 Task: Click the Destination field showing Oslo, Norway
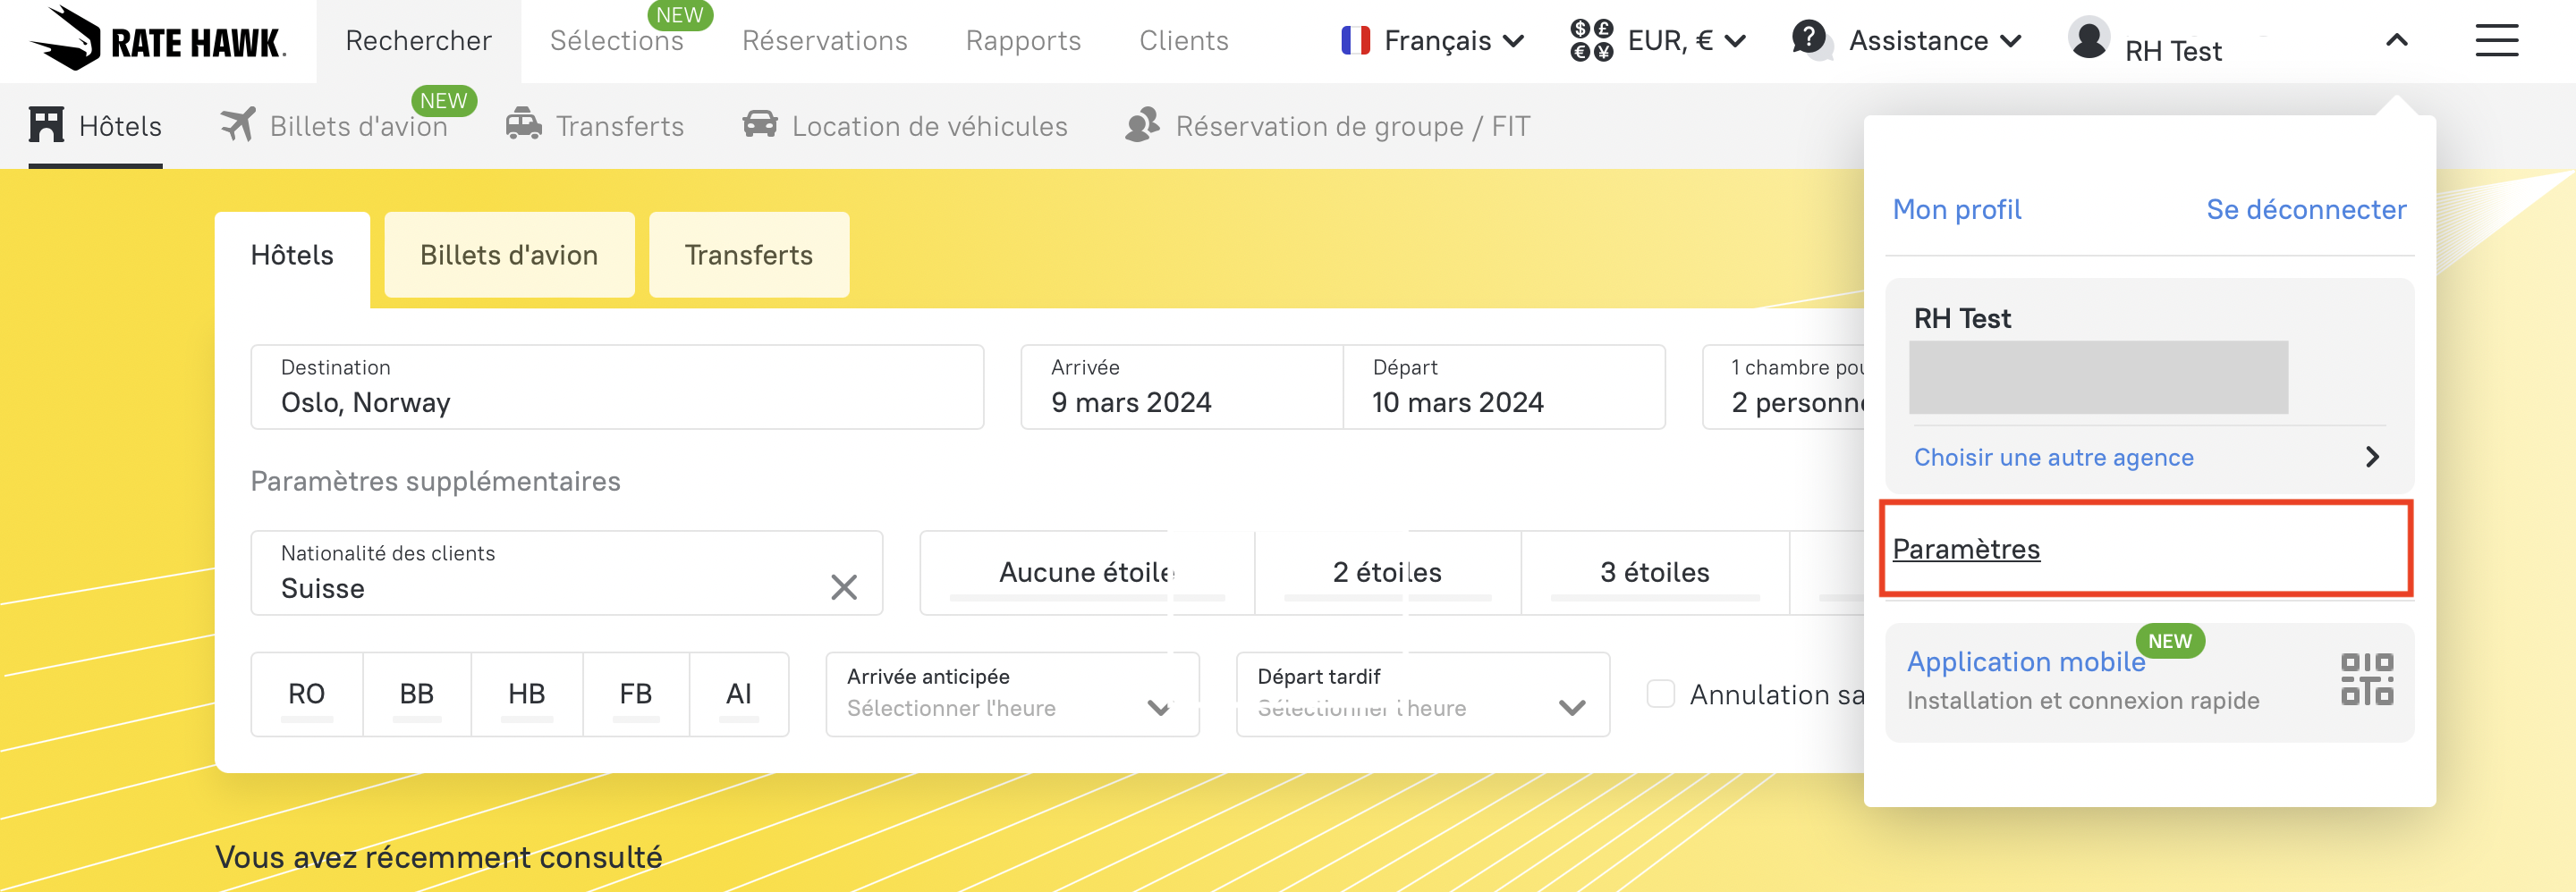coord(616,388)
